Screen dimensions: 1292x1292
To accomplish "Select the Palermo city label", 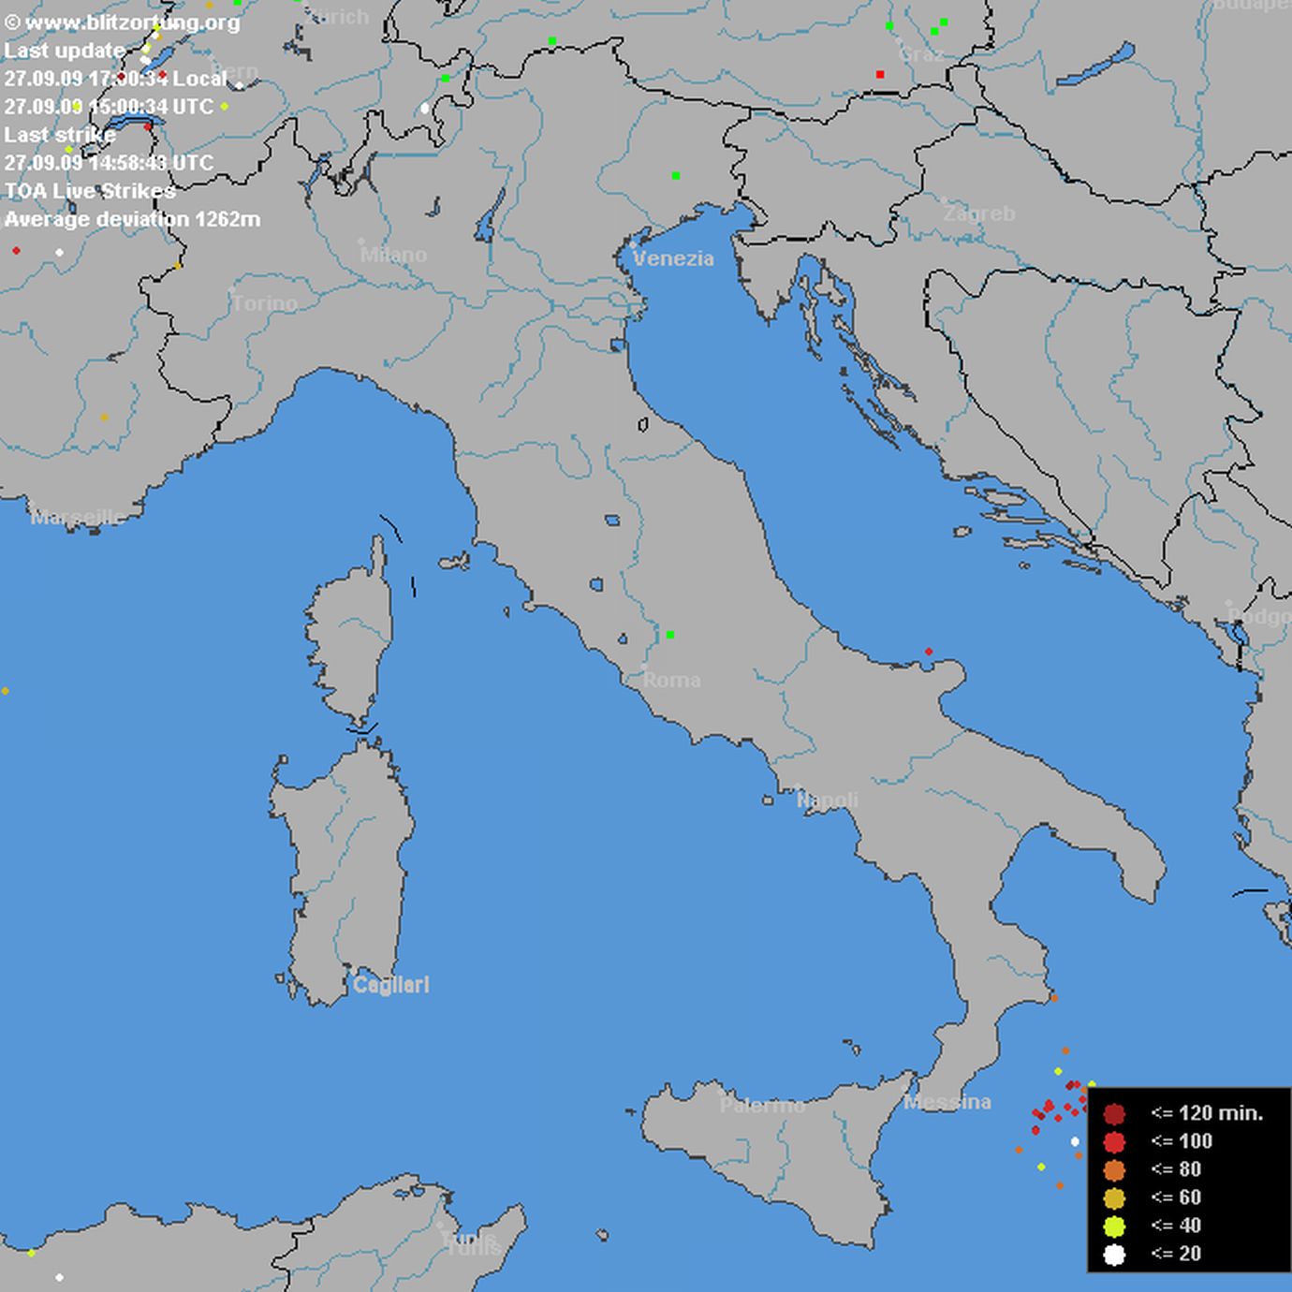I will (x=761, y=1105).
